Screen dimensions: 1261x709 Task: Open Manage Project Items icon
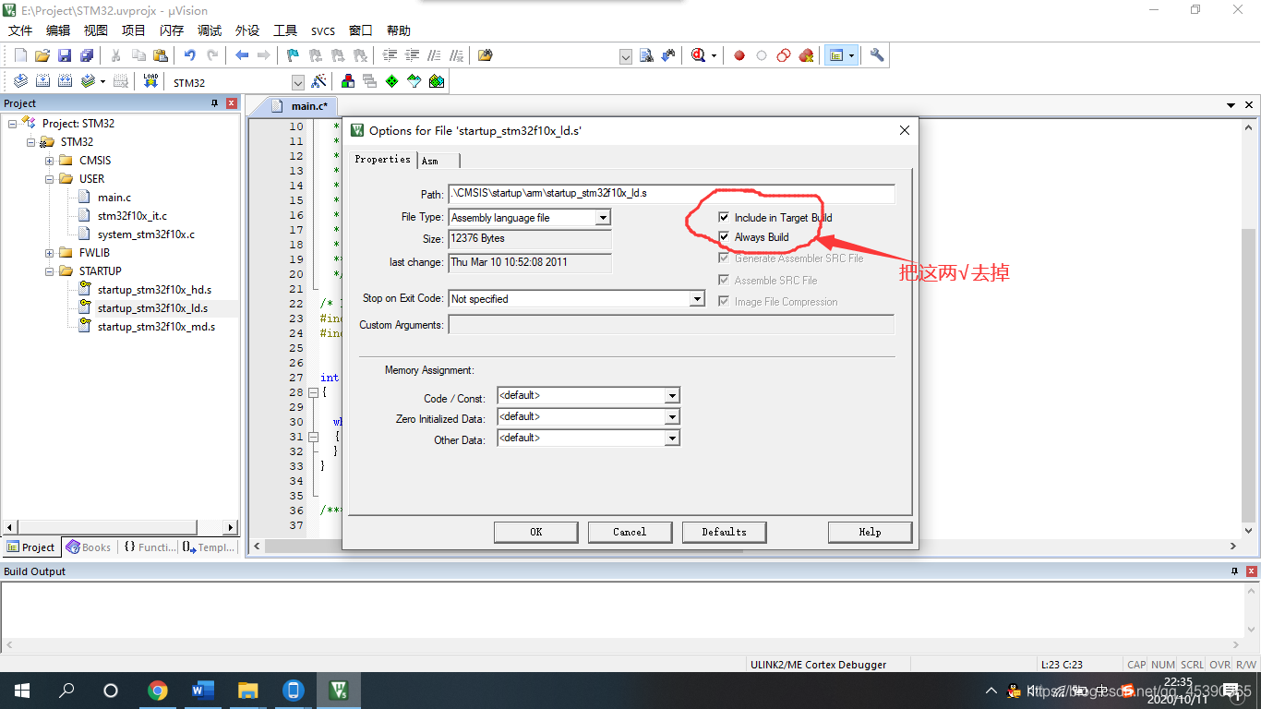348,81
